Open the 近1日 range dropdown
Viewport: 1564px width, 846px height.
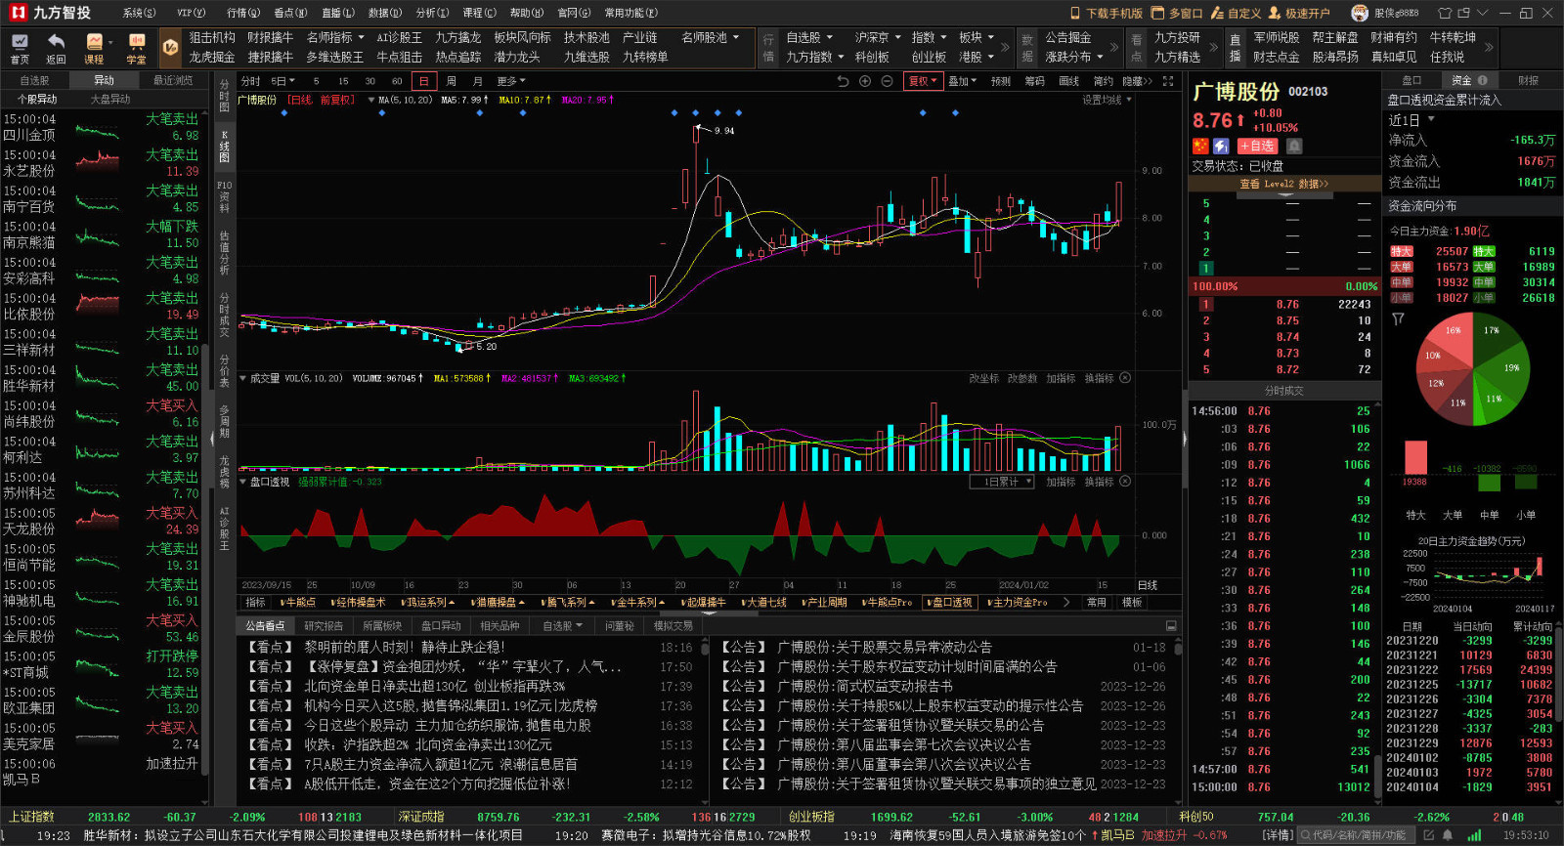pos(1412,120)
